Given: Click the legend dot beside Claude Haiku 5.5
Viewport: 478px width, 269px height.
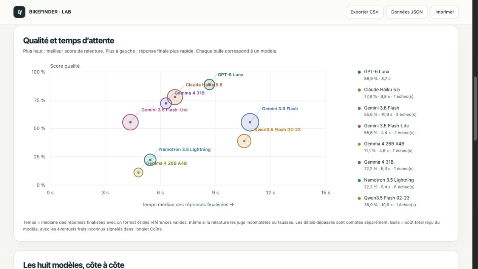Looking at the screenshot, I should 359,90.
